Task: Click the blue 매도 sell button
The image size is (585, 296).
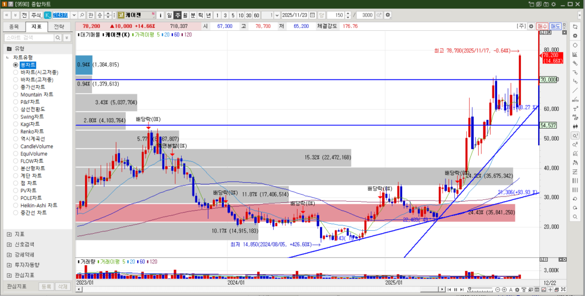Action: pyautogui.click(x=555, y=26)
